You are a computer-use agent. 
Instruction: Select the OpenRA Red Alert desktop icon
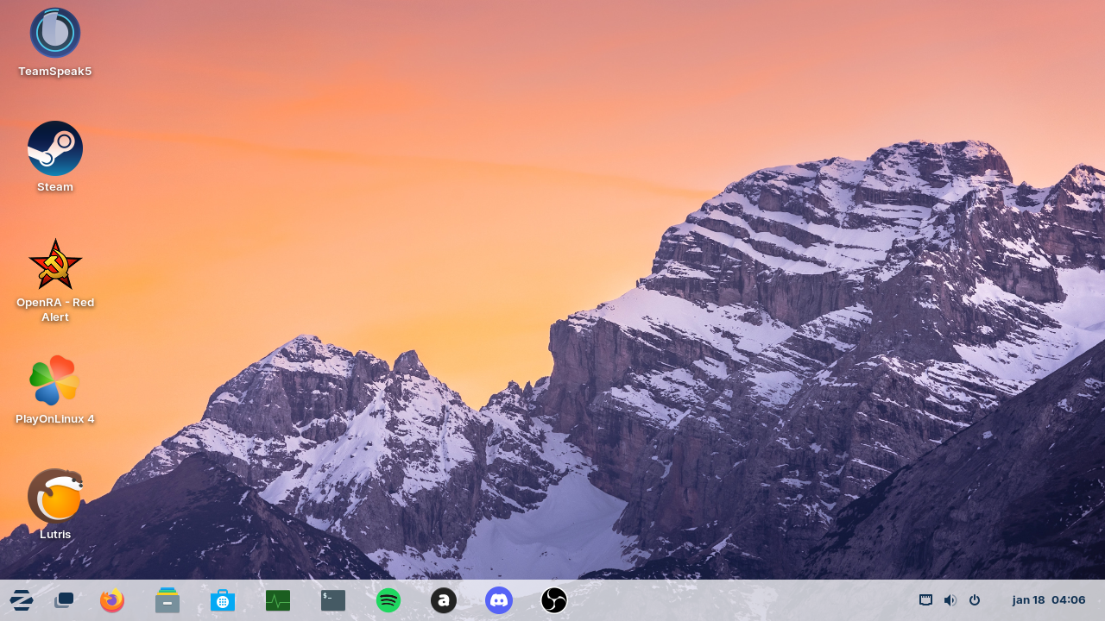click(x=55, y=264)
